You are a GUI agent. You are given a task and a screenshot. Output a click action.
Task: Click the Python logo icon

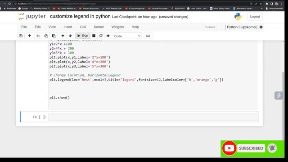tap(238, 17)
